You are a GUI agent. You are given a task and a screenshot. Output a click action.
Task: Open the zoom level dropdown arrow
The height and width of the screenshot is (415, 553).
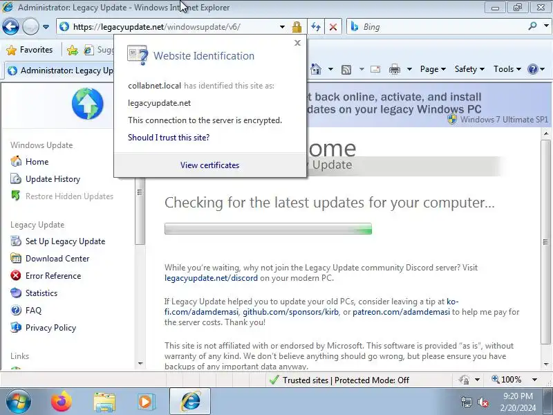click(x=534, y=380)
